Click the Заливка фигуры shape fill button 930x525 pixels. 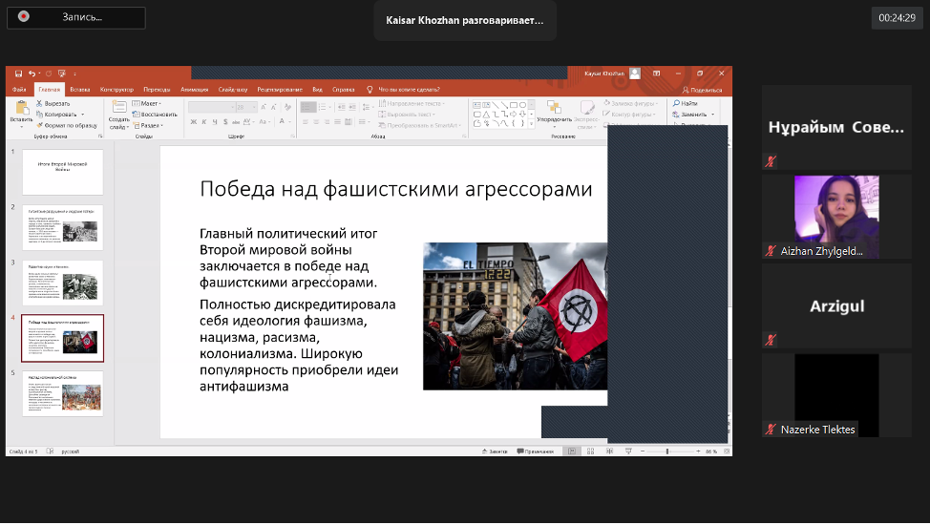pos(631,103)
